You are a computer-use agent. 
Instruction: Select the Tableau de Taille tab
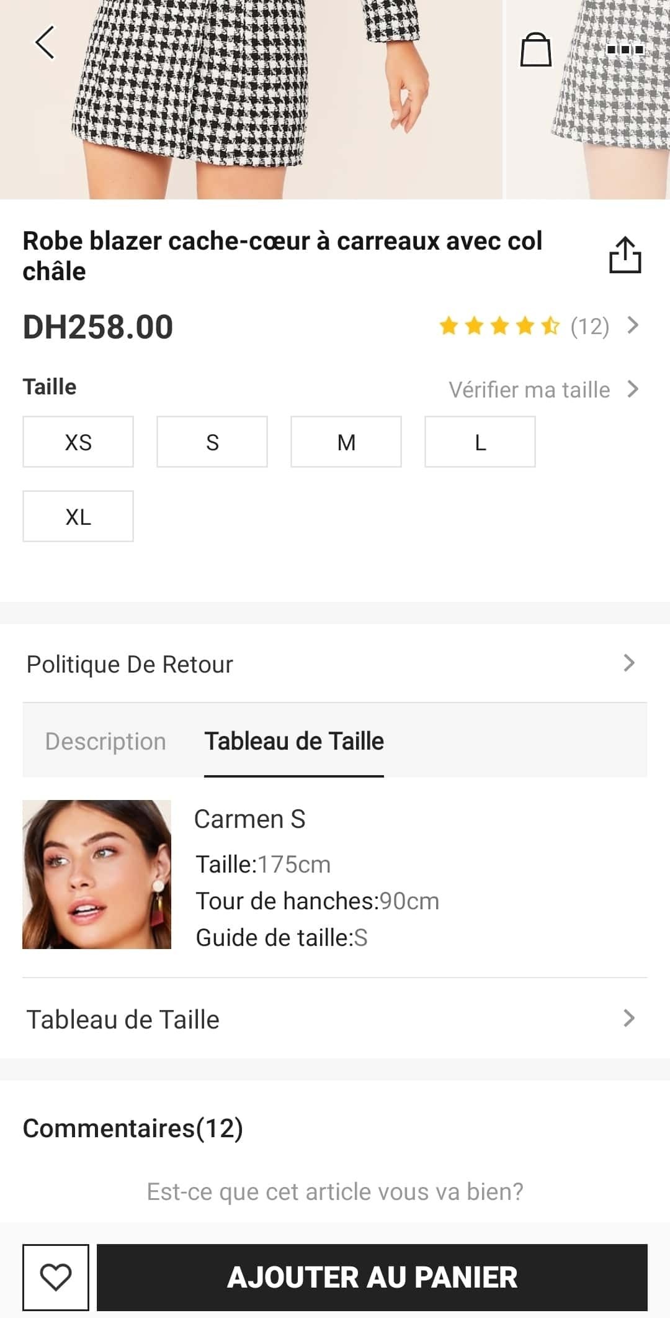click(x=294, y=741)
